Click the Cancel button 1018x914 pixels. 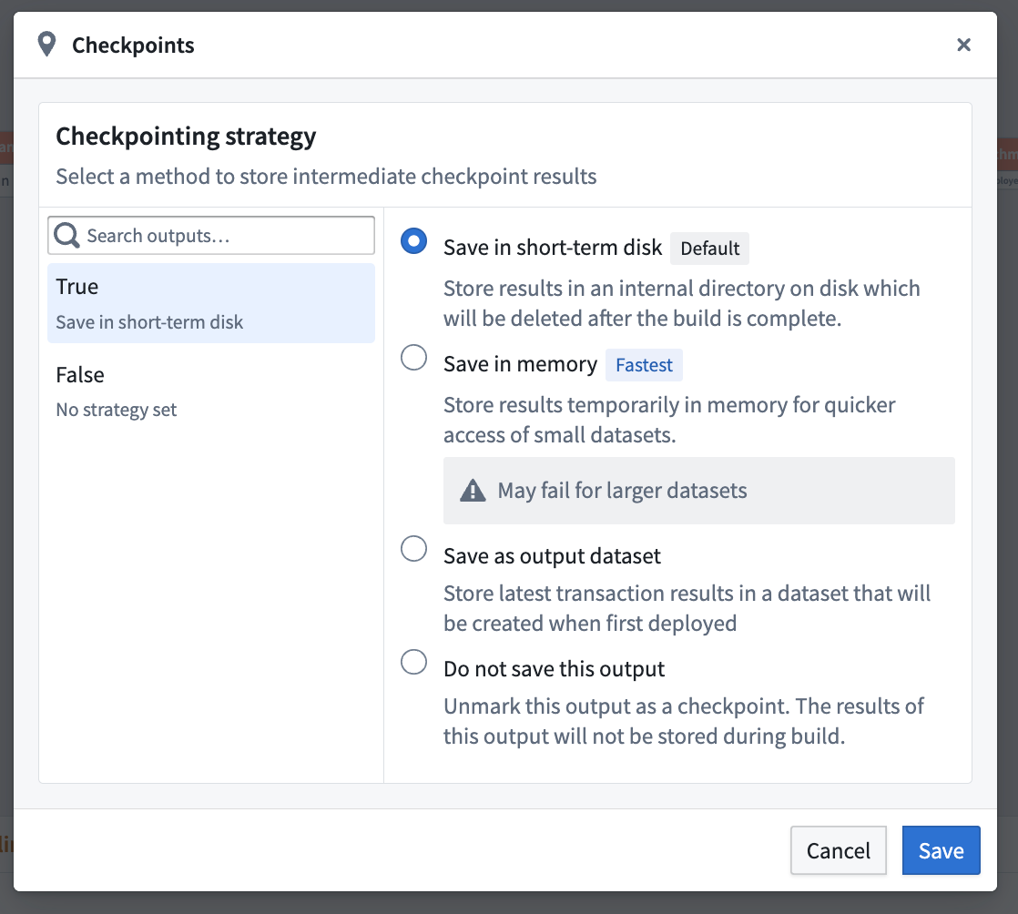(838, 850)
